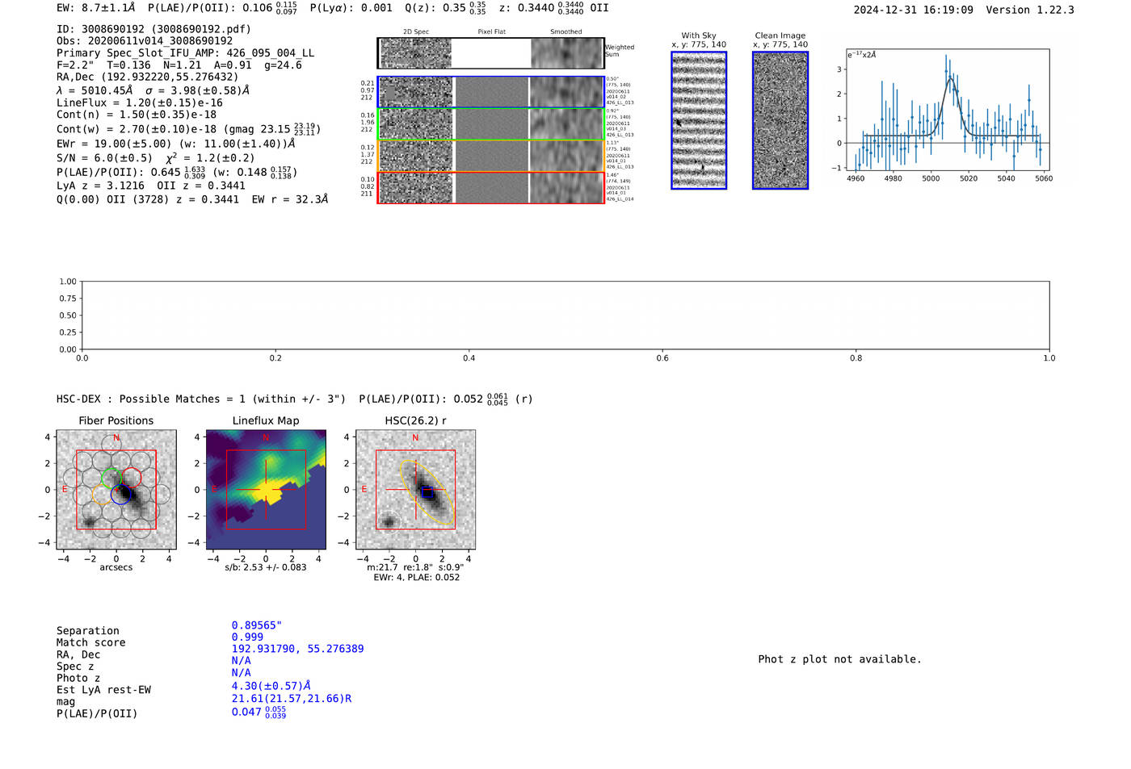Click the emission peak in the spectrum plot
This screenshot has width=1131, height=769.
950,78
